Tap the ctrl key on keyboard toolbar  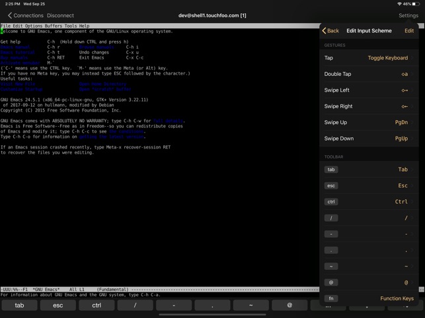97,305
